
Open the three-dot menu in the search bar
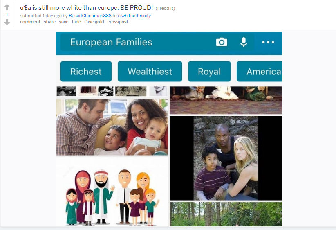click(268, 42)
